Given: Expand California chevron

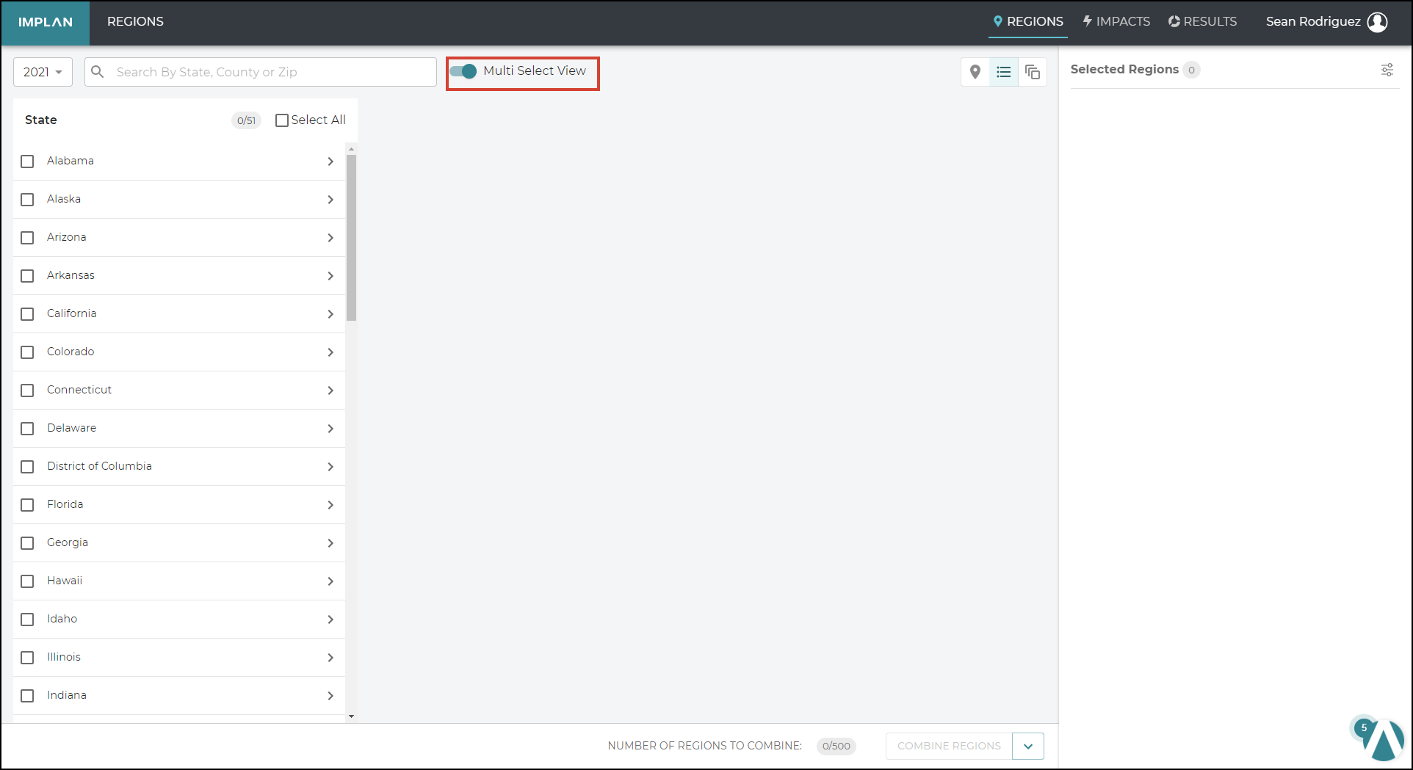Looking at the screenshot, I should point(330,314).
